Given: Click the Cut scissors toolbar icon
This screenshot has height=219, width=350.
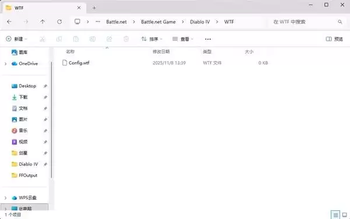Looking at the screenshot, I should click(x=42, y=39).
